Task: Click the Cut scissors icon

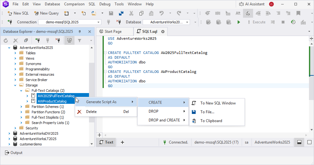Action: click(x=131, y=13)
